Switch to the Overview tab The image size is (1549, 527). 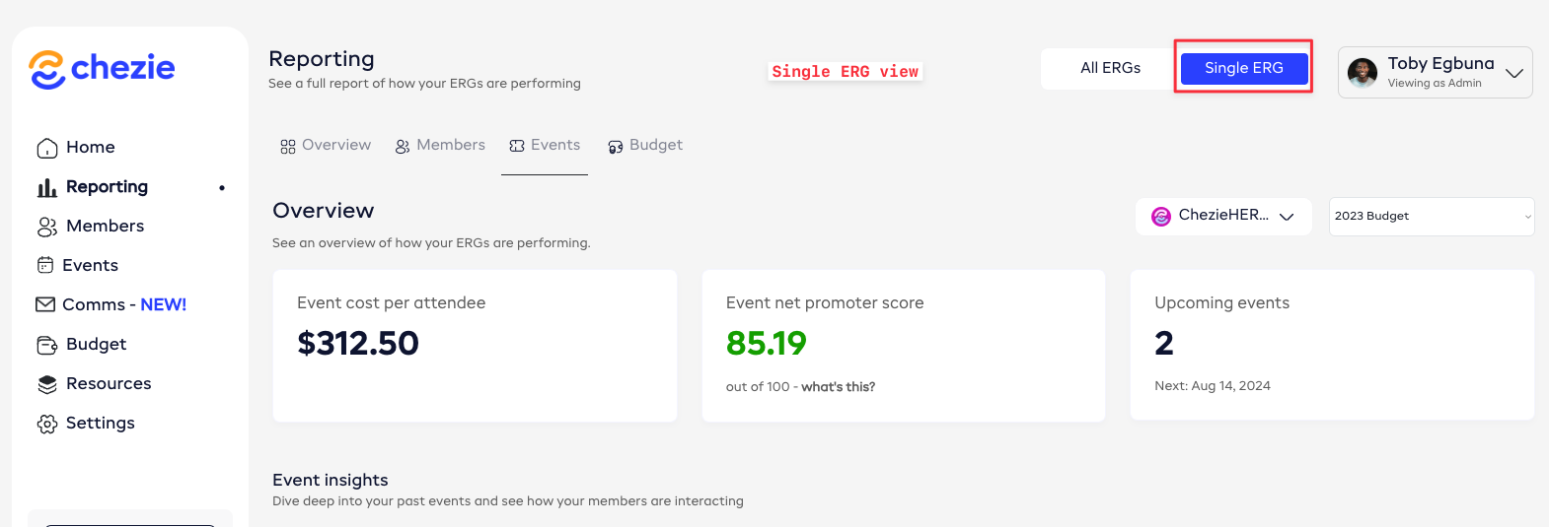[x=326, y=146]
